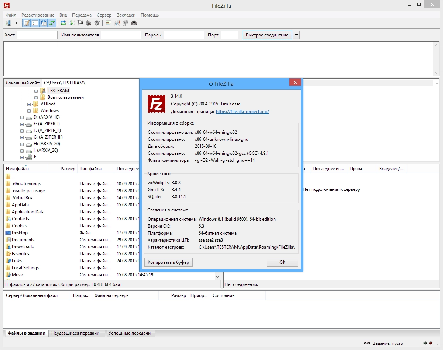Toggle processing of the transfer queue
Screen dimensions: 443x350
[72, 23]
